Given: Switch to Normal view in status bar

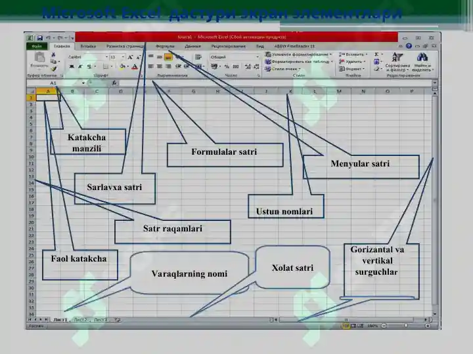Looking at the screenshot, I should [x=346, y=326].
